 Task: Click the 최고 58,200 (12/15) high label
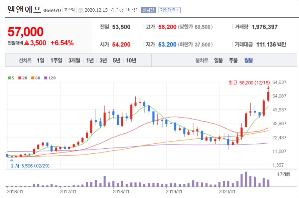pos(249,83)
